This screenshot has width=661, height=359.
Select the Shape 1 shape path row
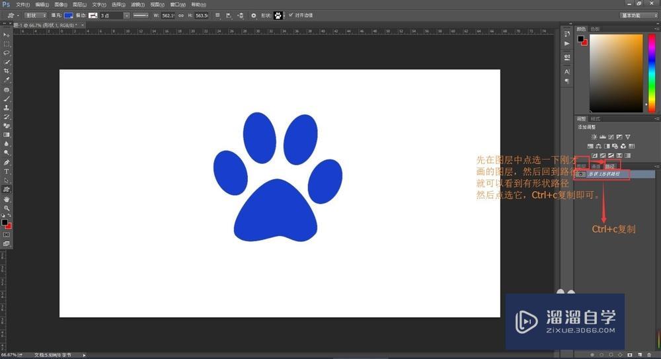(x=615, y=175)
